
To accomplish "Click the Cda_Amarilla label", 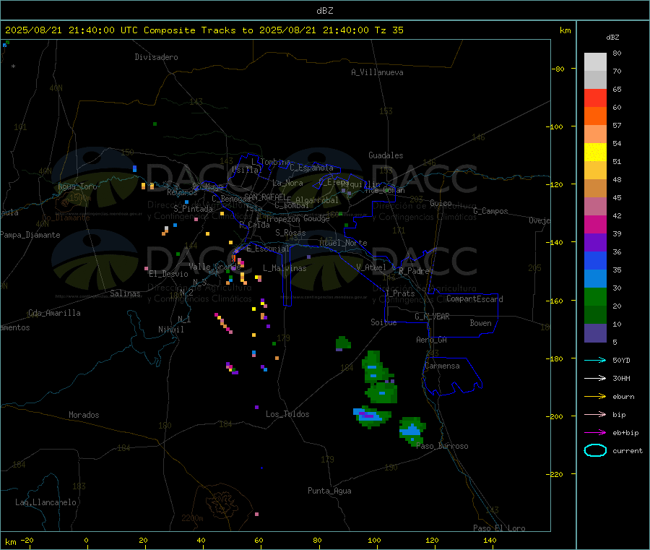I will click(x=54, y=313).
